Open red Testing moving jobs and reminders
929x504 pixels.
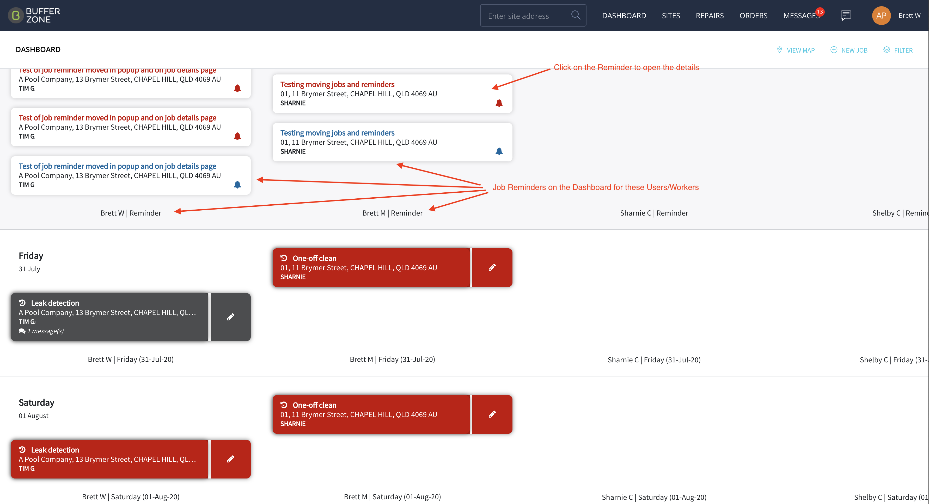click(337, 84)
